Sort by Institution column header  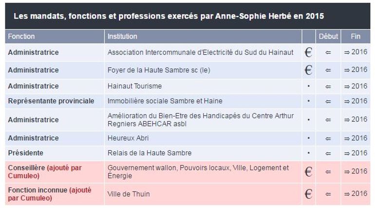pyautogui.click(x=122, y=36)
